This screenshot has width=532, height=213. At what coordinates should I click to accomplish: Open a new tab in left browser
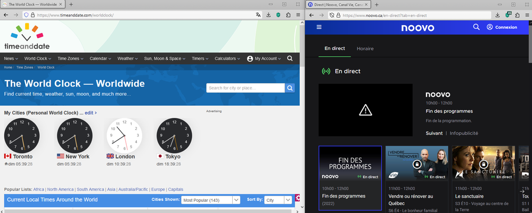(x=71, y=4)
